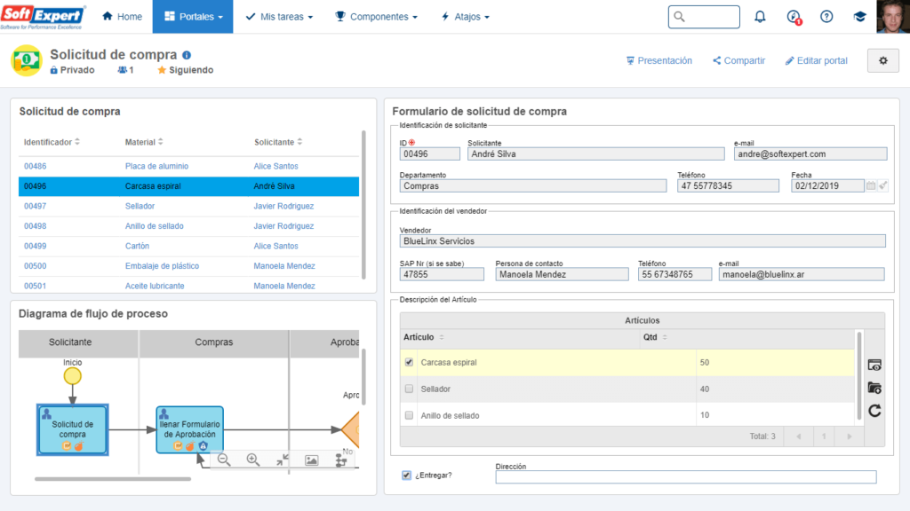The width and height of the screenshot is (910, 511).
Task: Open the Mis tareas dropdown
Action: [x=279, y=17]
